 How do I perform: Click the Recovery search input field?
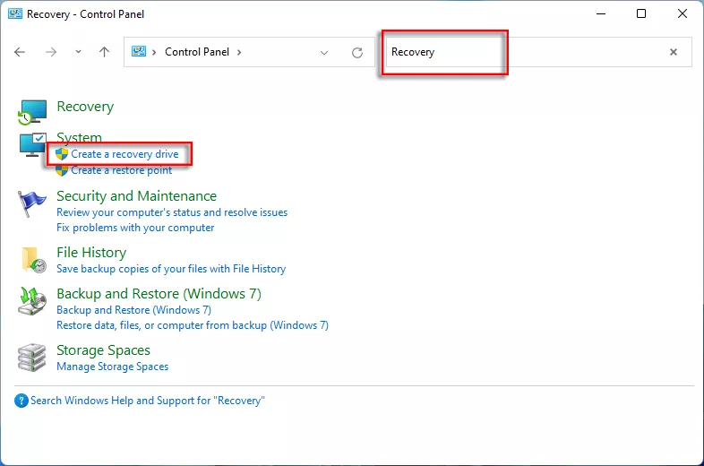tap(519, 52)
